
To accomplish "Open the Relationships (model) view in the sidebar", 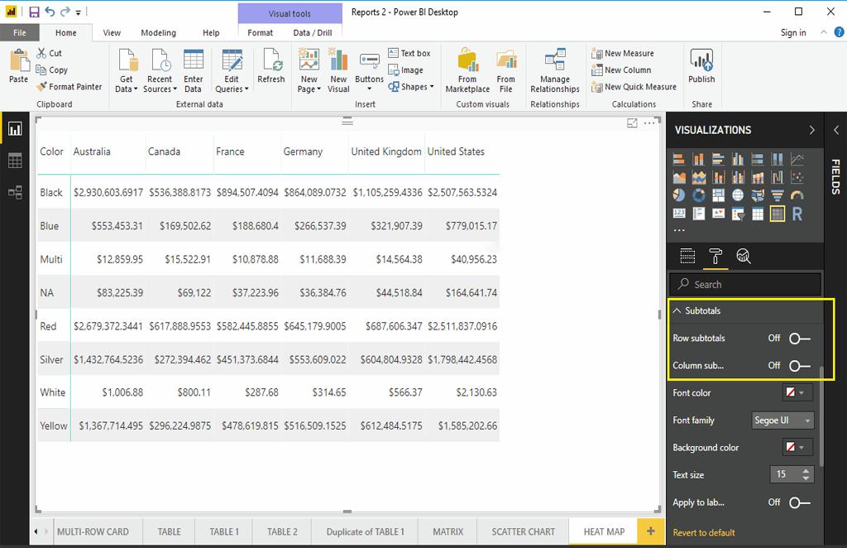I will 15,192.
